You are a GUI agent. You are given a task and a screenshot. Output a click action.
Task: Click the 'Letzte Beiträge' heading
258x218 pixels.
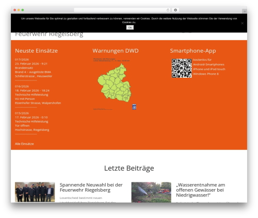tap(129, 168)
